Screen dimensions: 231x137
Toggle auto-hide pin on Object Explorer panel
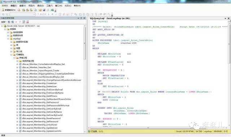click(x=81, y=18)
